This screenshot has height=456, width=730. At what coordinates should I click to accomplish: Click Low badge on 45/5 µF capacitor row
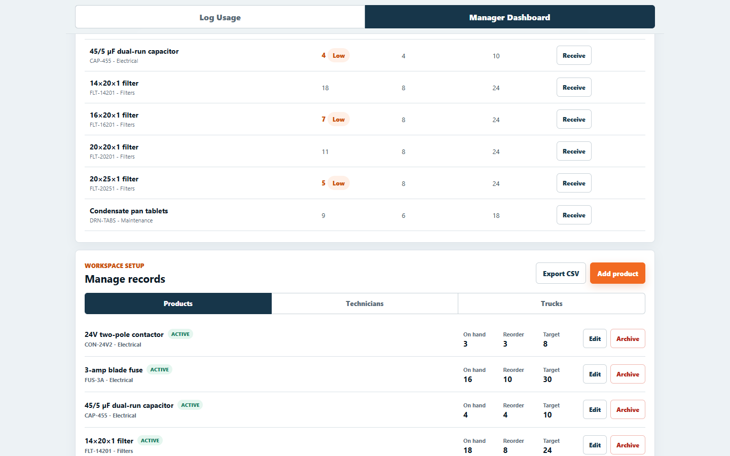pos(339,56)
